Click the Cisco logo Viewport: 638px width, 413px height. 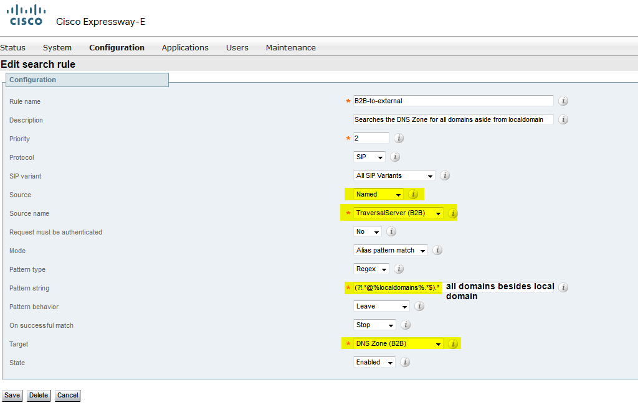click(x=26, y=15)
